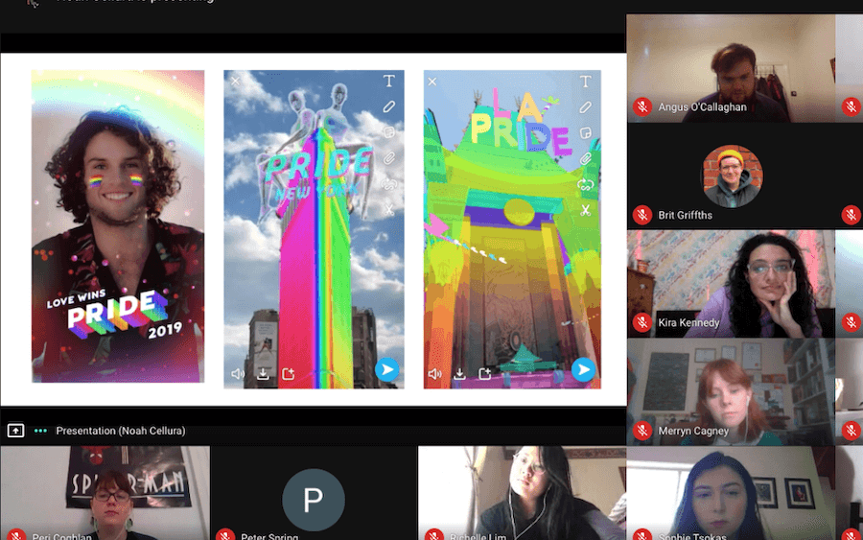Close the LA Pride snap with X
The image size is (863, 540).
pos(432,82)
